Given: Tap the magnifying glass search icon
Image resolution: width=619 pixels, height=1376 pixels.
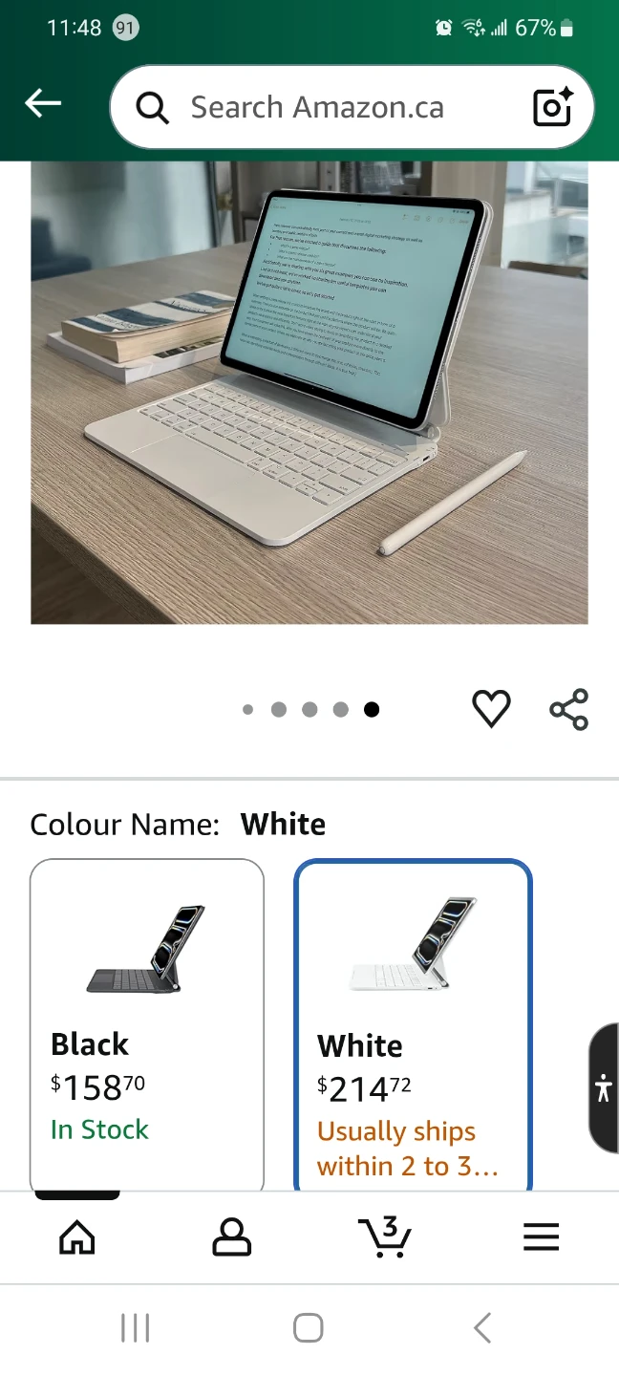Looking at the screenshot, I should [x=152, y=108].
